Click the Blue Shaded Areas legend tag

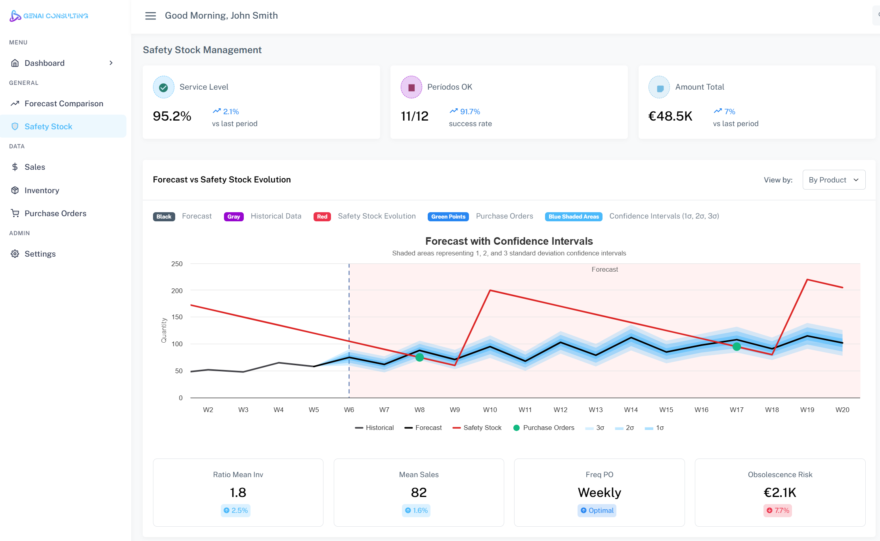click(573, 217)
